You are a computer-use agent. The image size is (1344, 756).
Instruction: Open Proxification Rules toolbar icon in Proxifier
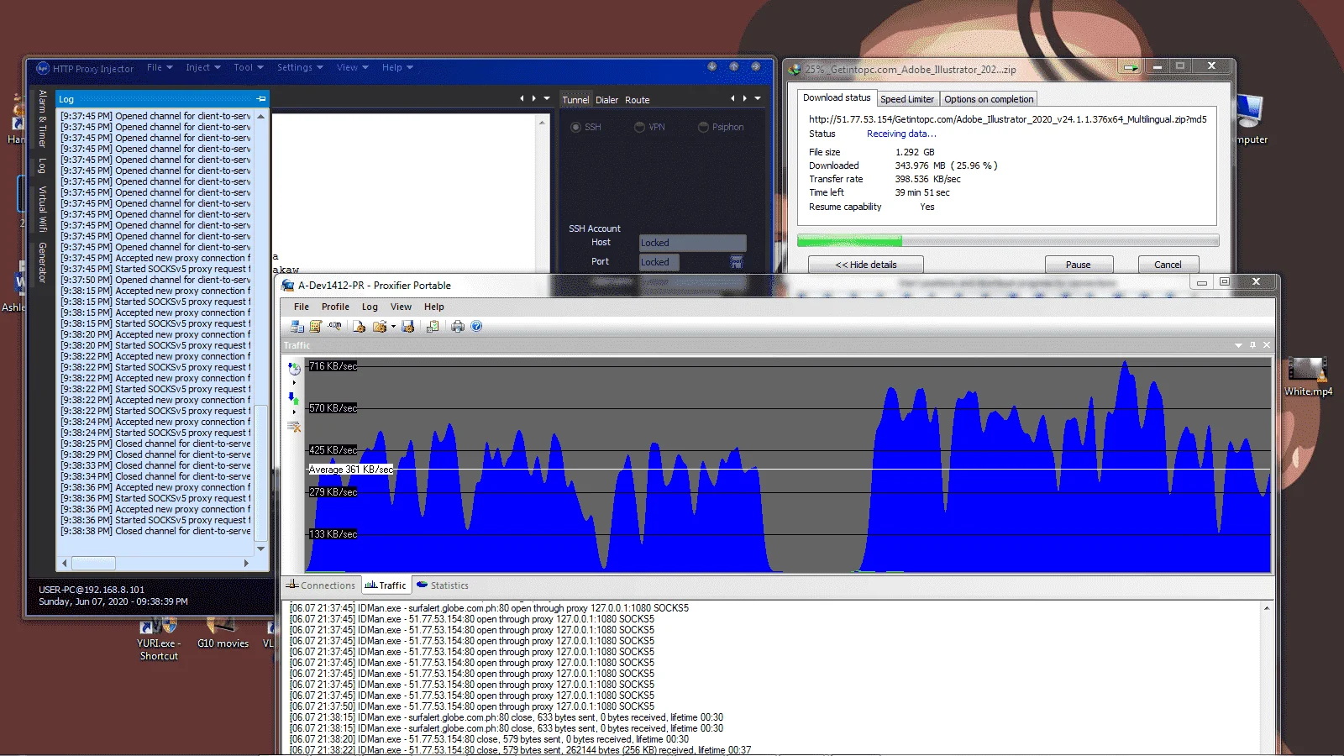316,326
